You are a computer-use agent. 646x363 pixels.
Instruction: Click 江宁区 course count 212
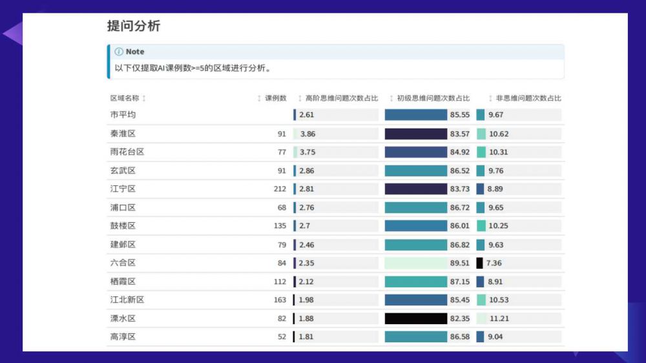(x=280, y=189)
